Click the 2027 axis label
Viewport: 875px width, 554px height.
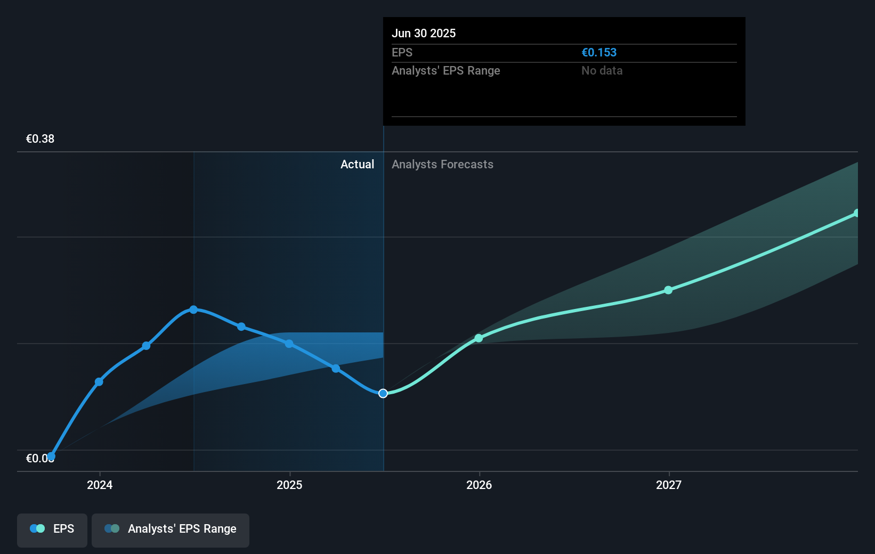(669, 485)
